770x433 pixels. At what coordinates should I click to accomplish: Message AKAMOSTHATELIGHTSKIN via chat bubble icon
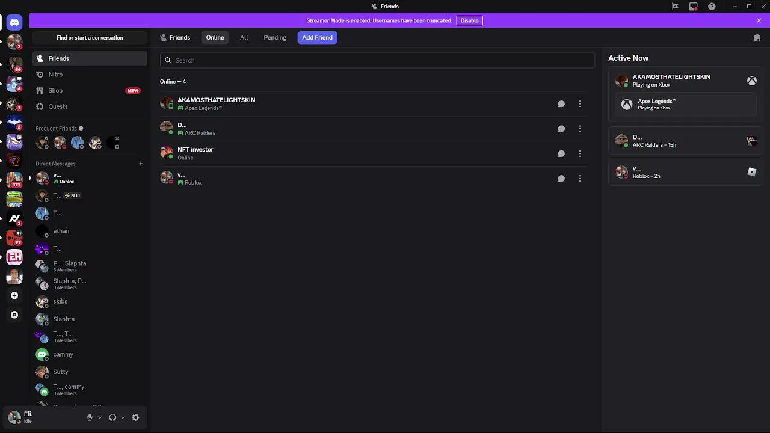561,104
